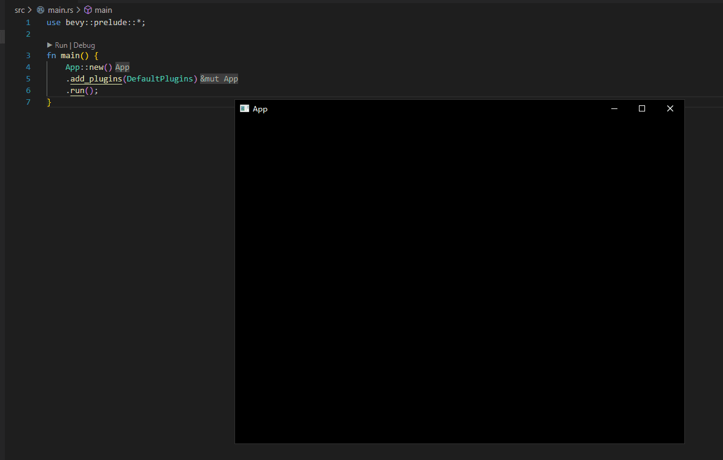Open the main.rs breadcrumb dropdown
The width and height of the screenshot is (723, 460).
(60, 10)
